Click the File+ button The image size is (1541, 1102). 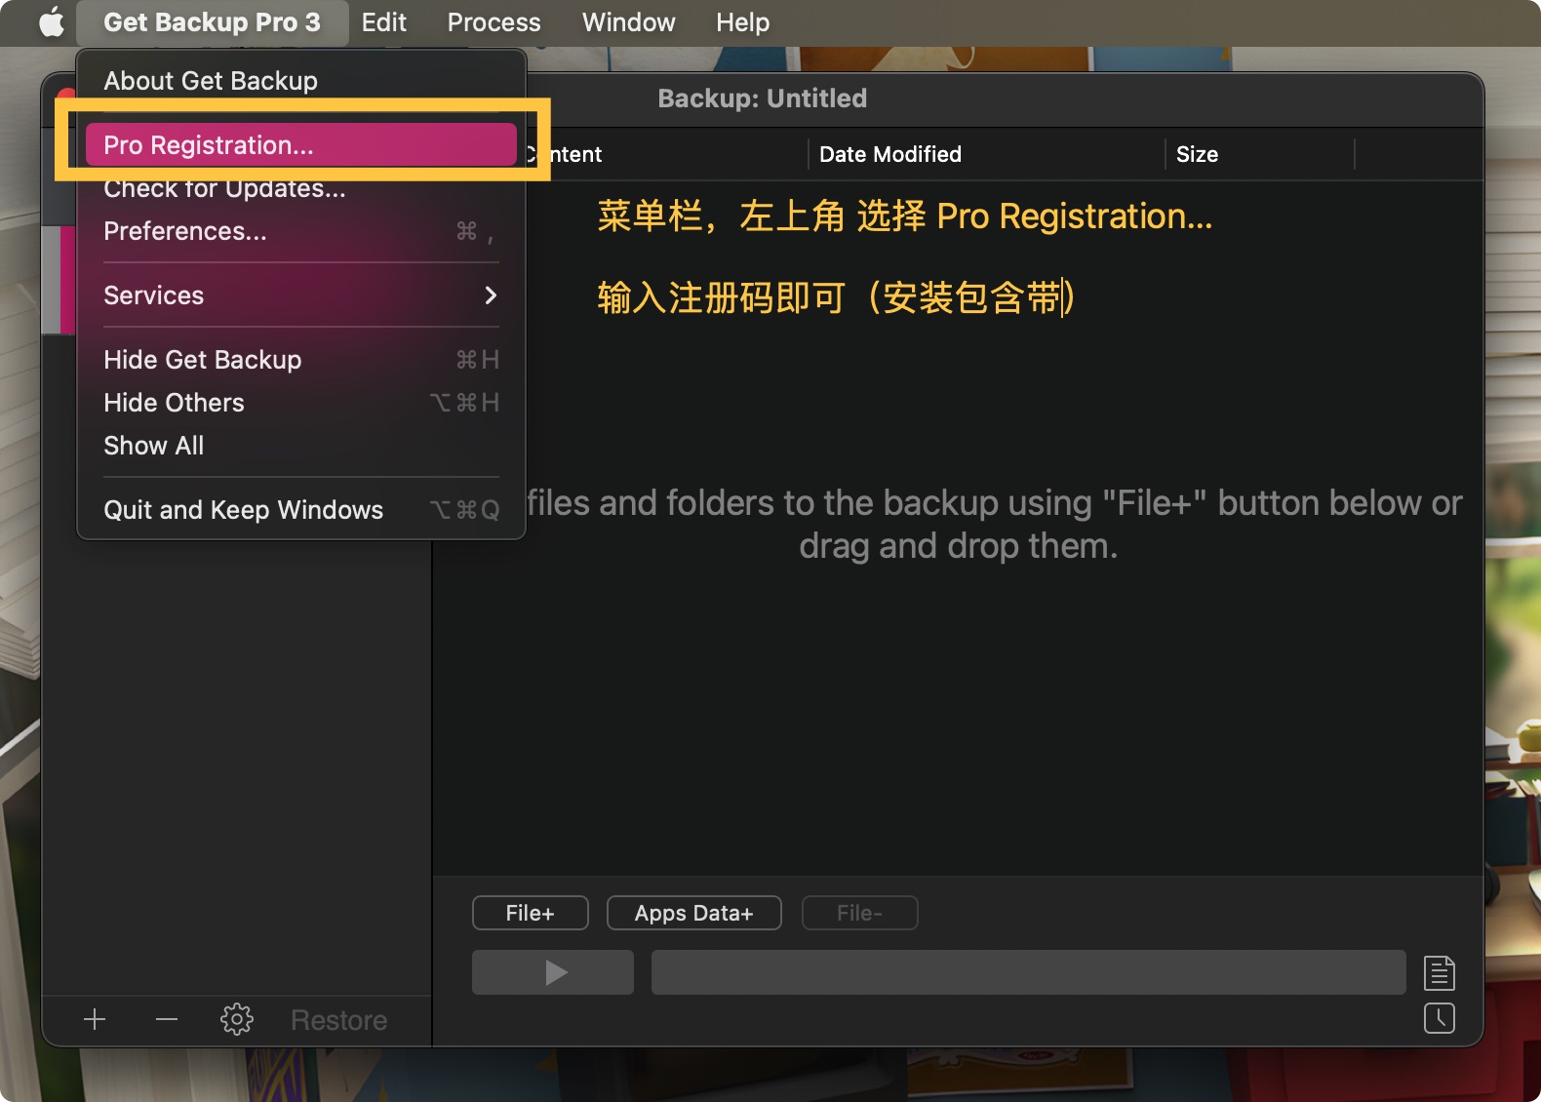coord(531,913)
